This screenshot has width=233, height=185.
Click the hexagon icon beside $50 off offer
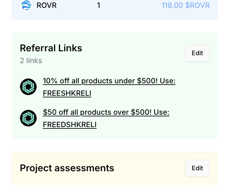28,118
